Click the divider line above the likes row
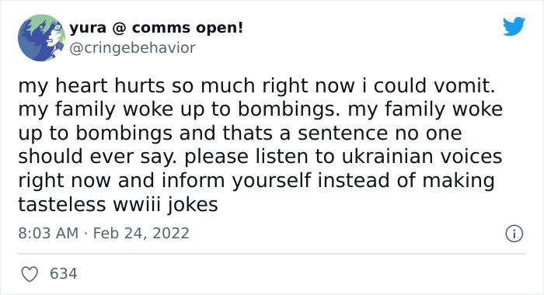Viewport: 544px width, 295px height. tap(272, 254)
